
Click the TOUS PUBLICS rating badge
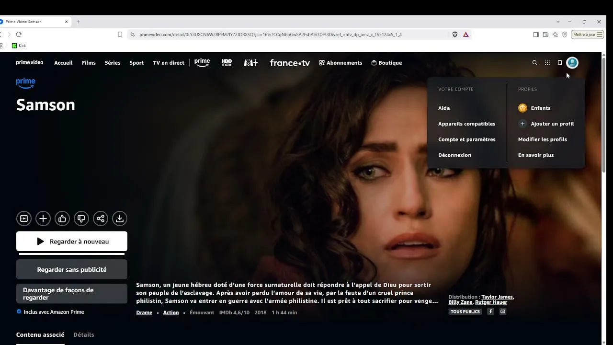(465, 311)
